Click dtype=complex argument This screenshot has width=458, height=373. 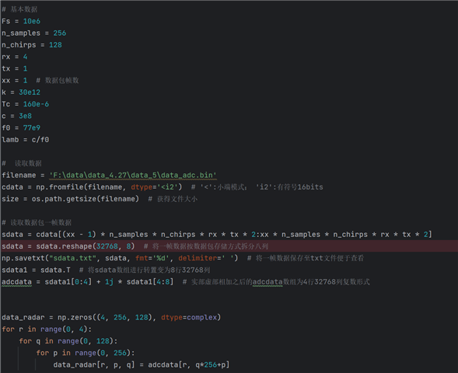tap(189, 317)
